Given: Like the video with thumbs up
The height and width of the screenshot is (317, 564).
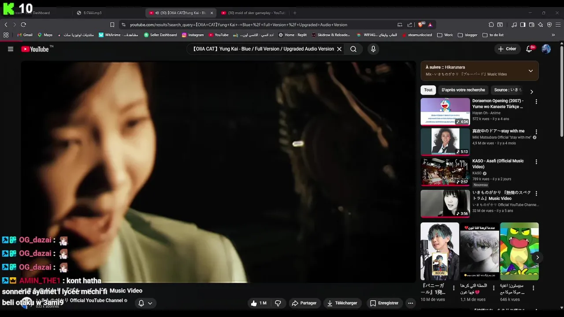Looking at the screenshot, I should coord(259,303).
